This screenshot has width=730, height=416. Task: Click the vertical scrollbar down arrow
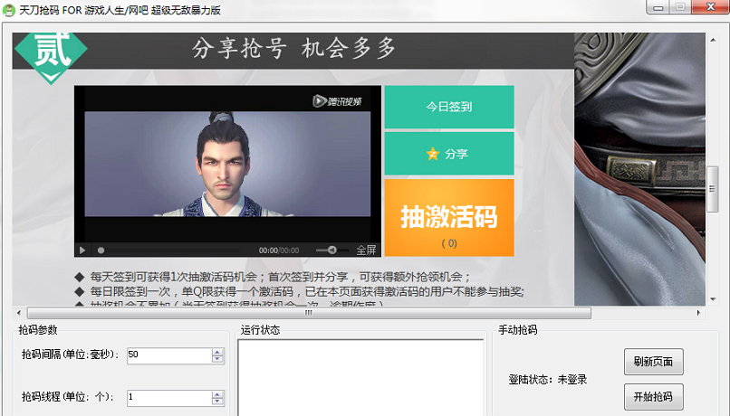point(713,299)
